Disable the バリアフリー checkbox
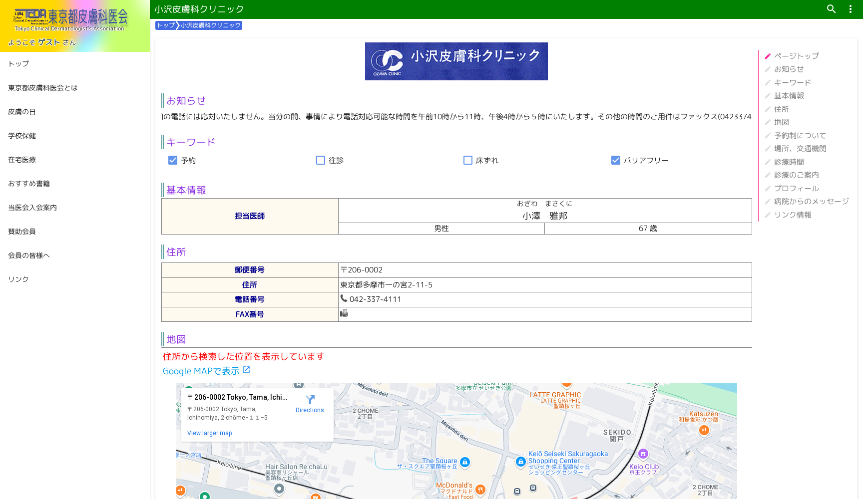This screenshot has height=499, width=863. coord(616,160)
